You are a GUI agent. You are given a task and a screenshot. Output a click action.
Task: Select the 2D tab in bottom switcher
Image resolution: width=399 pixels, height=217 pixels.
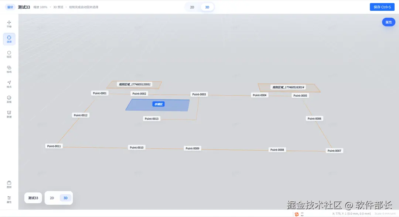point(52,198)
